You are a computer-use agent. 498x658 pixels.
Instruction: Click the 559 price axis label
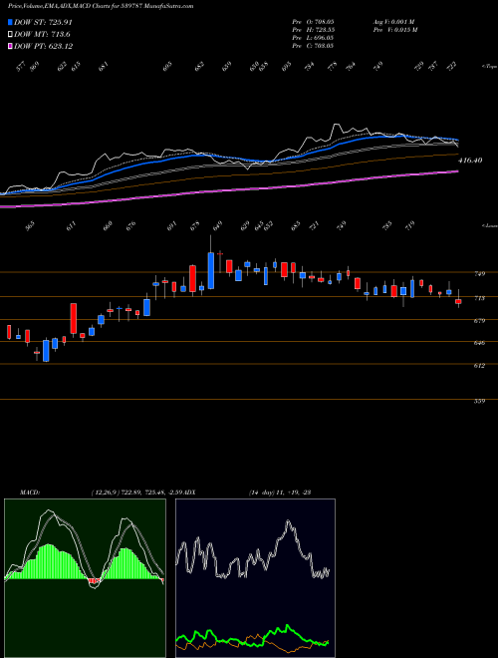tap(479, 401)
